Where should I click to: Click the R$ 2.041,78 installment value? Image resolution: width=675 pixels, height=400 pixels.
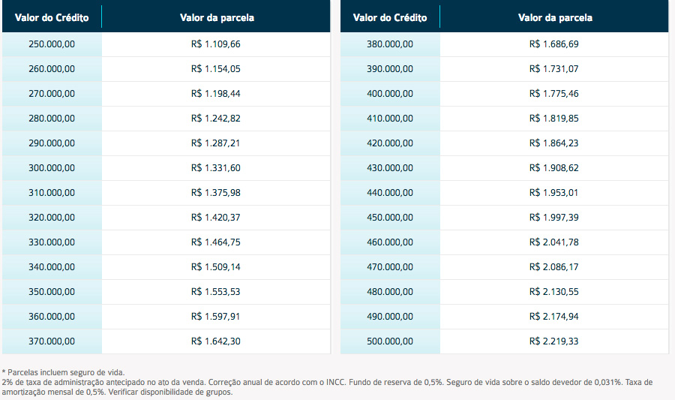click(553, 242)
